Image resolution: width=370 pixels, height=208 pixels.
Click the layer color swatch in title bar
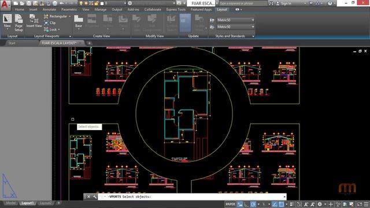[x=102, y=3]
